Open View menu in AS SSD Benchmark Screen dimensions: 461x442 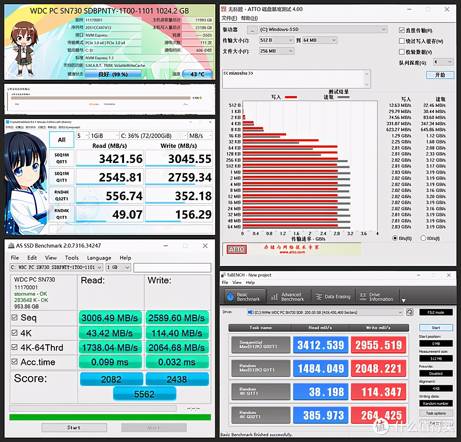(x=51, y=258)
